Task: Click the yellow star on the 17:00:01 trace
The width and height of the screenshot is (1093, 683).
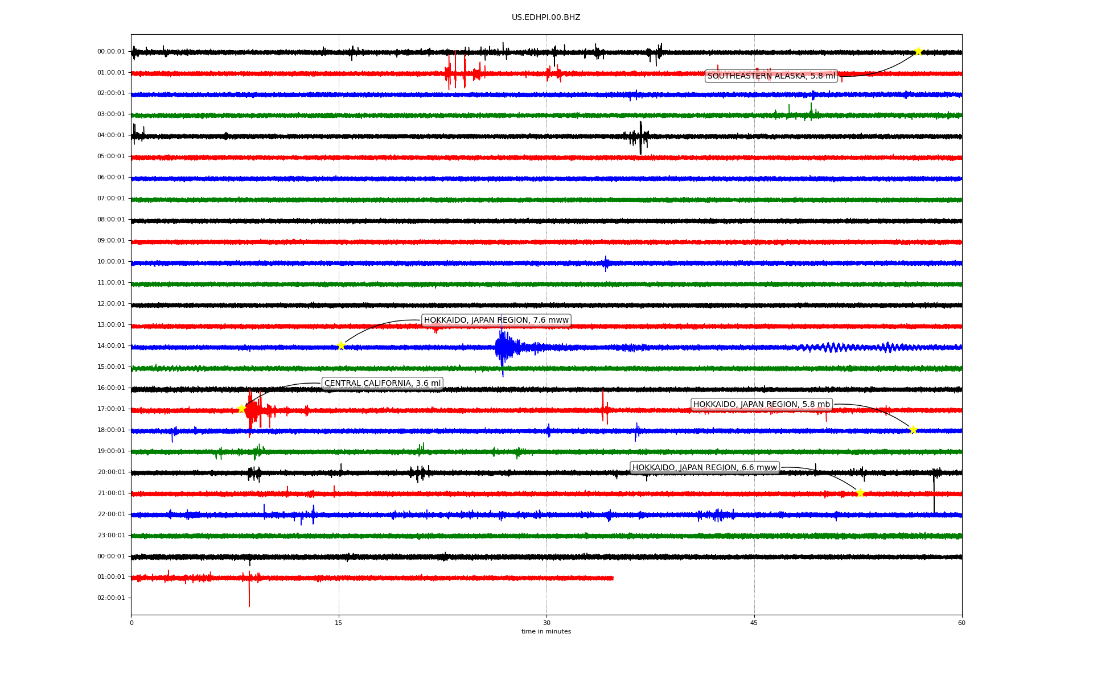Action: tap(241, 409)
